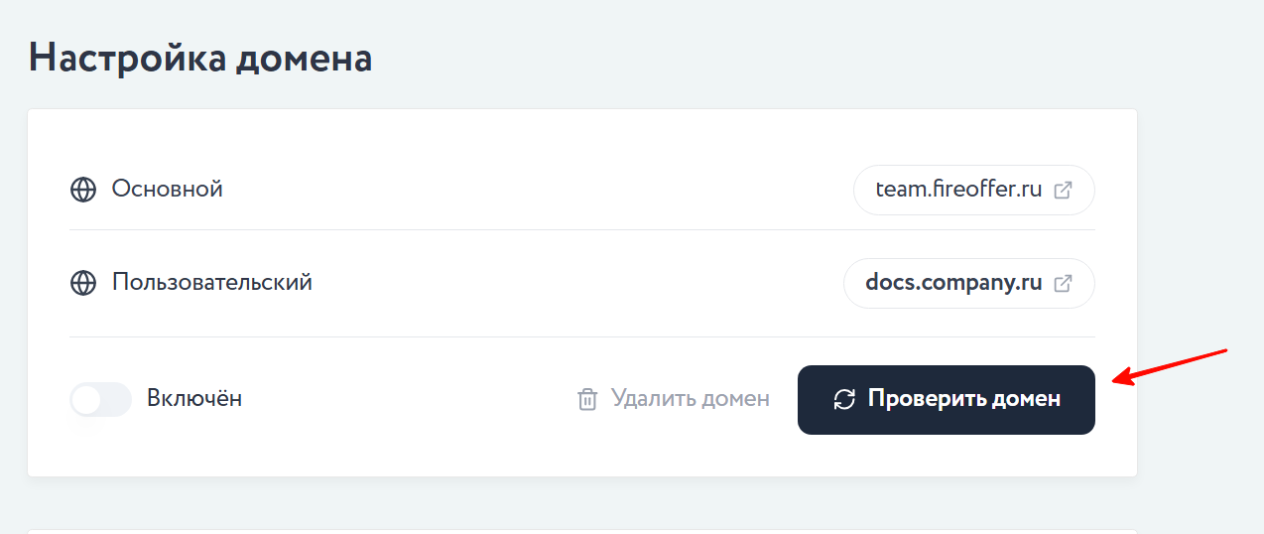Click the Настройка домена heading
The height and width of the screenshot is (534, 1264).
[200, 58]
